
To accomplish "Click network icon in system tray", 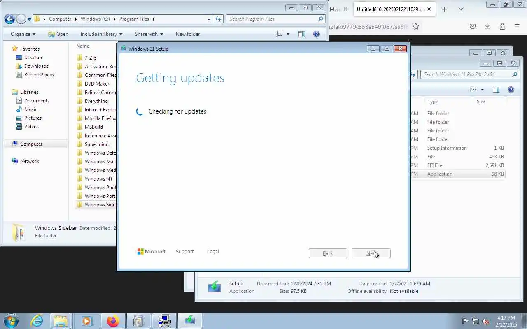I will pos(476,321).
